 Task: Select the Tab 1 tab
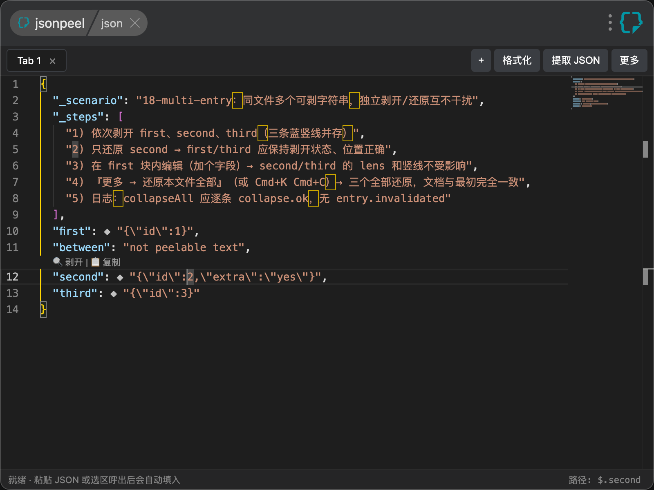(36, 60)
